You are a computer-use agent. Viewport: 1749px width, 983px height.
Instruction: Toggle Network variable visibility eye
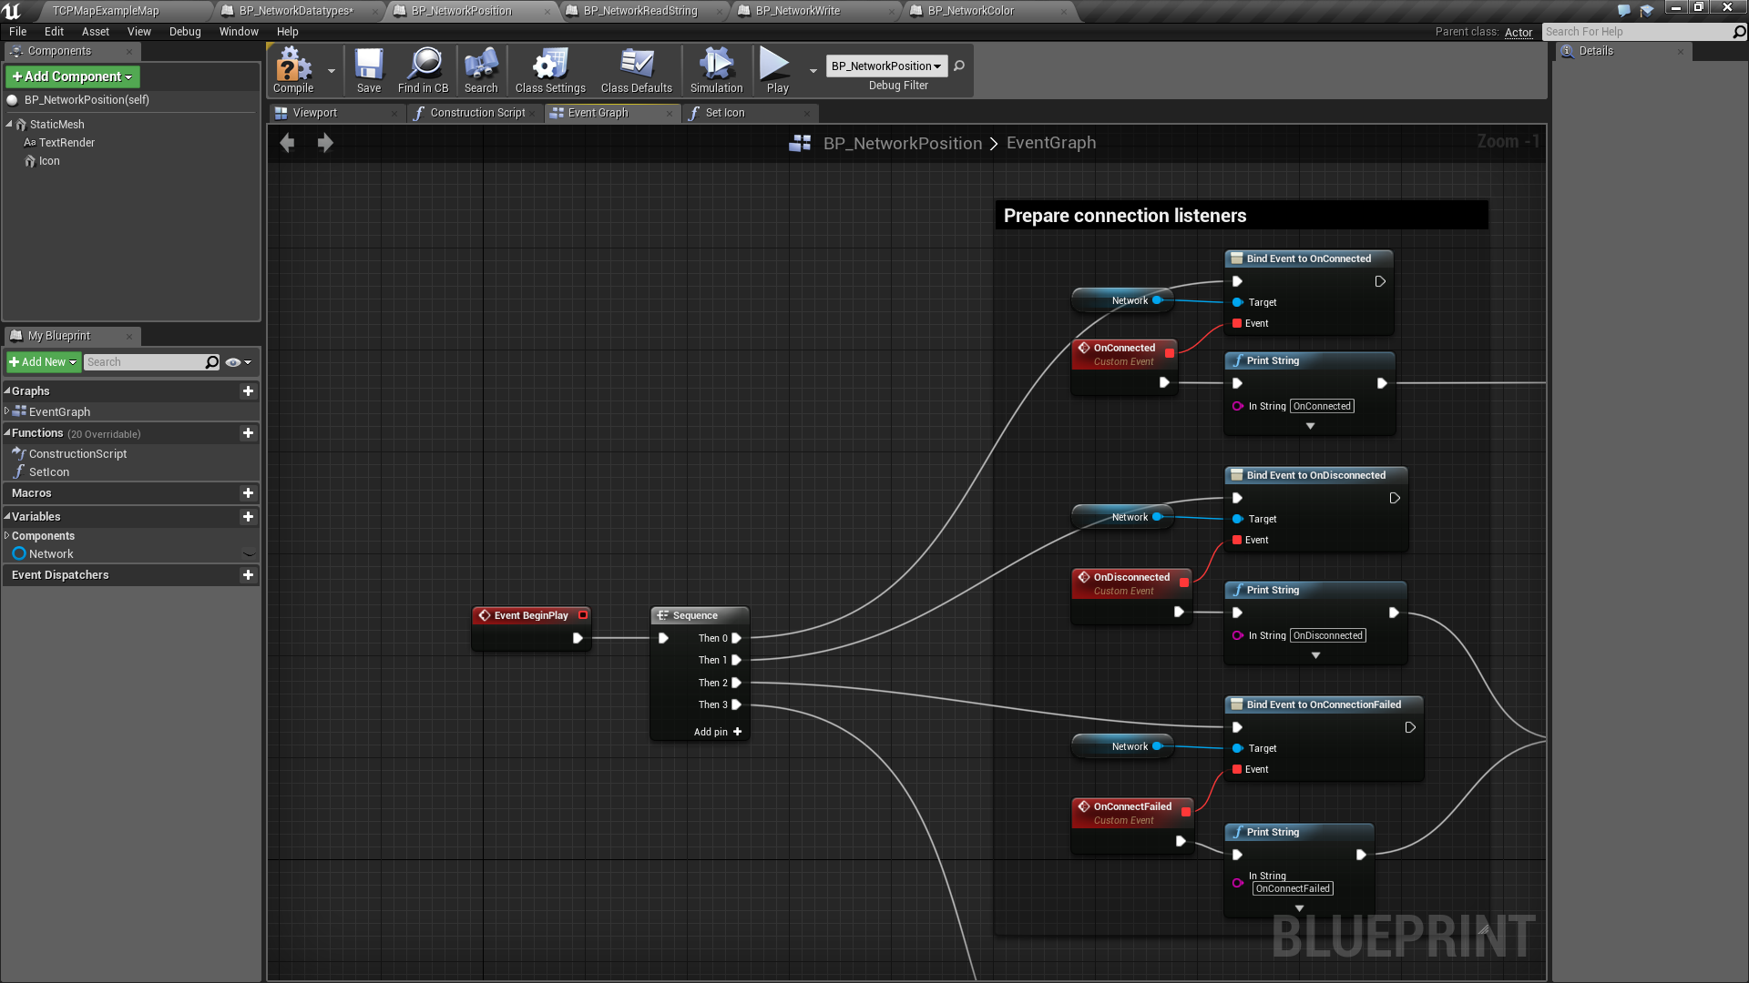pyautogui.click(x=249, y=554)
